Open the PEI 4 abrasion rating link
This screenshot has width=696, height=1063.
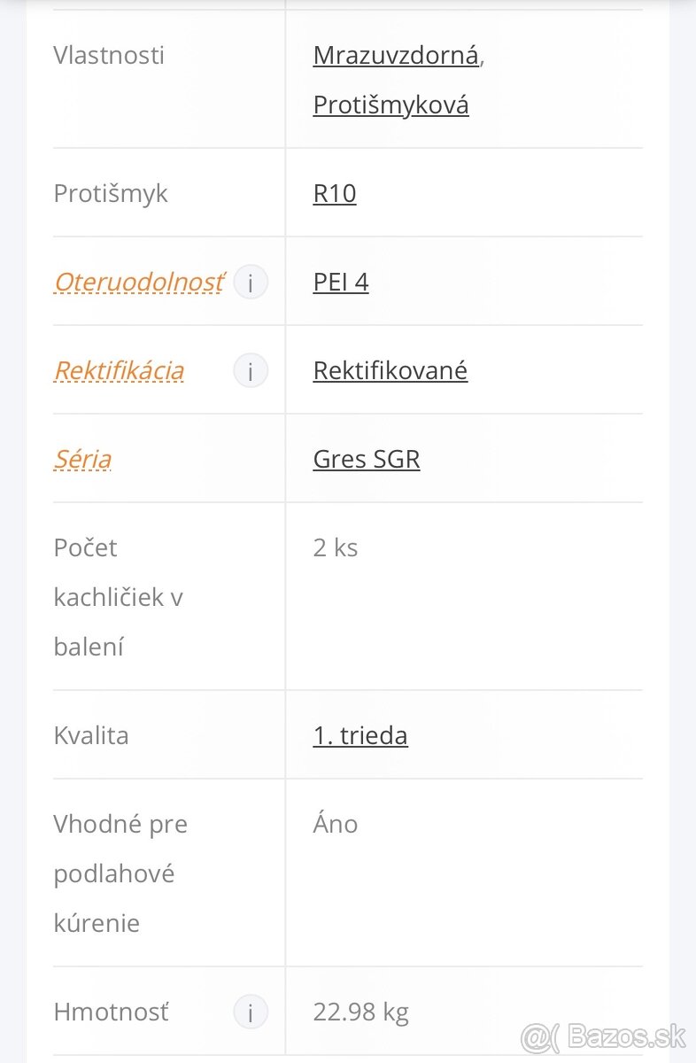click(x=341, y=281)
